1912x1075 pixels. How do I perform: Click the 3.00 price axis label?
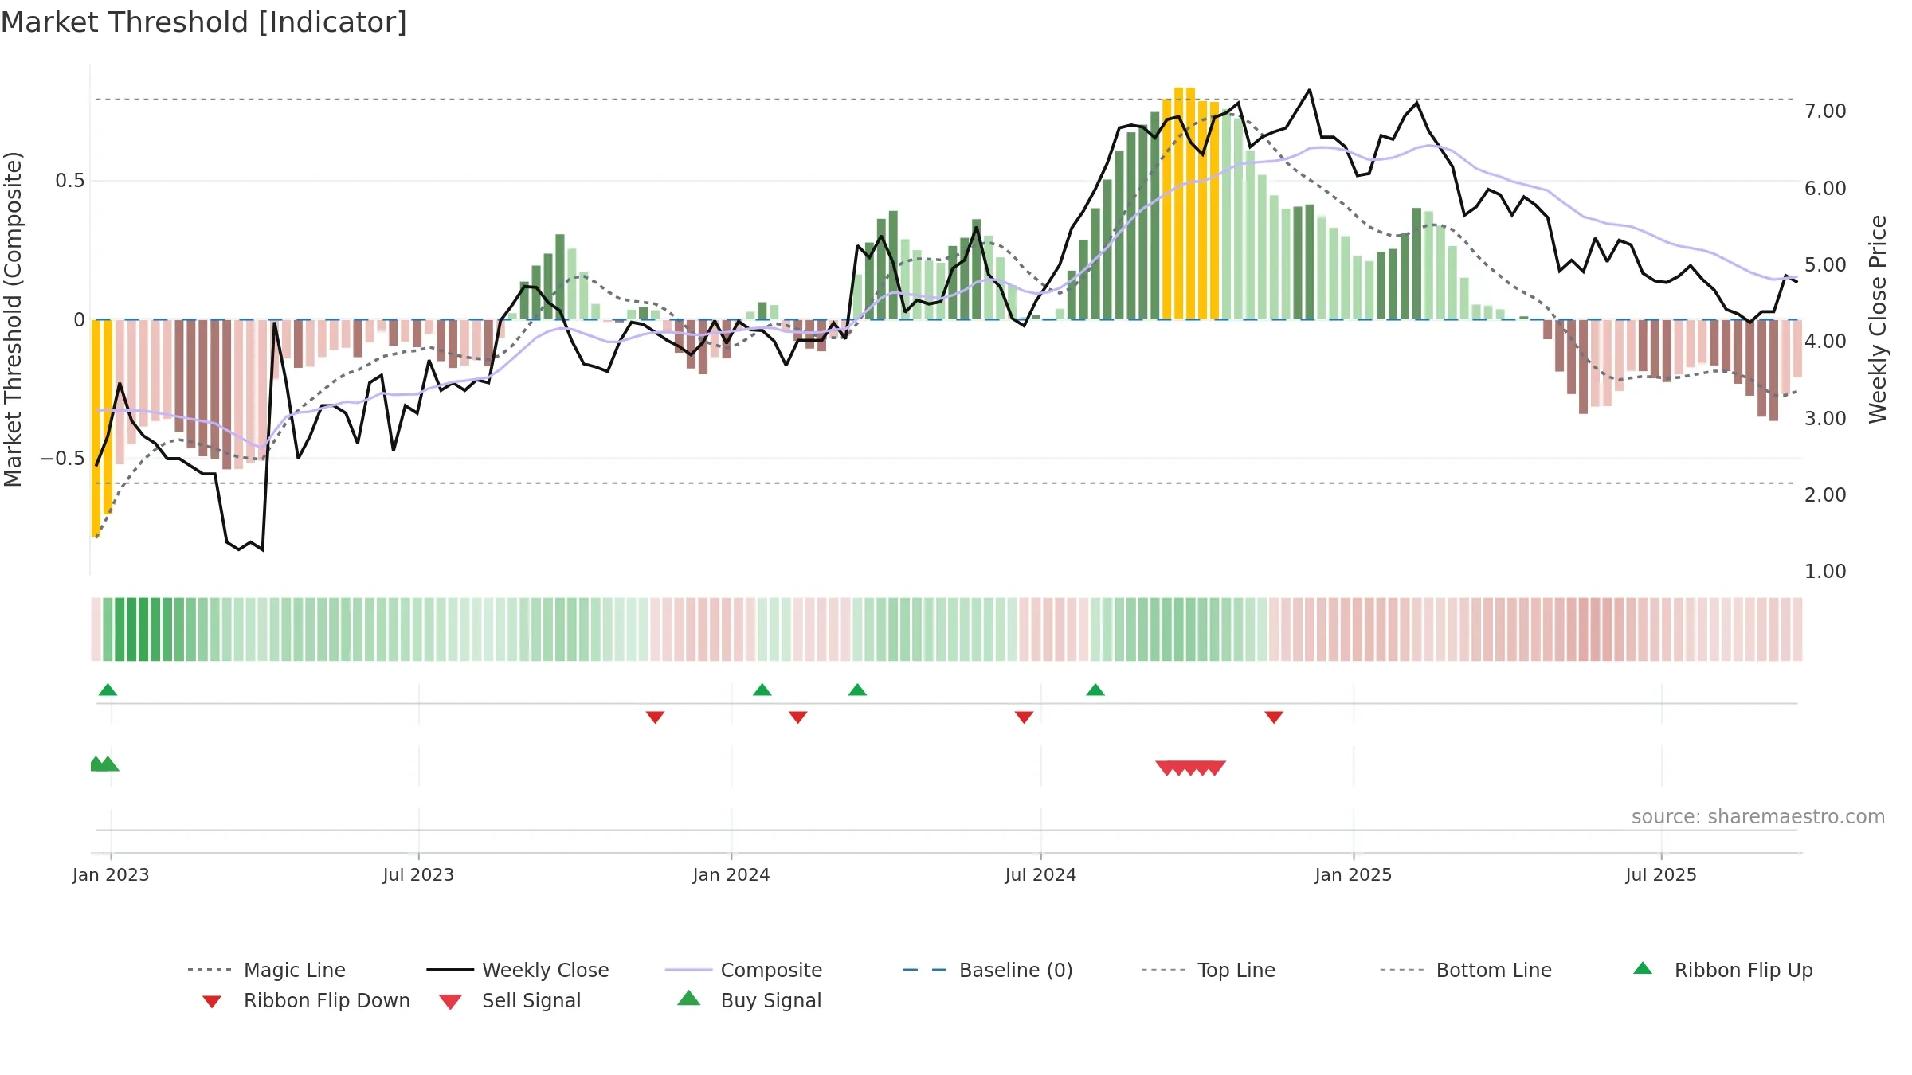[x=1825, y=419]
